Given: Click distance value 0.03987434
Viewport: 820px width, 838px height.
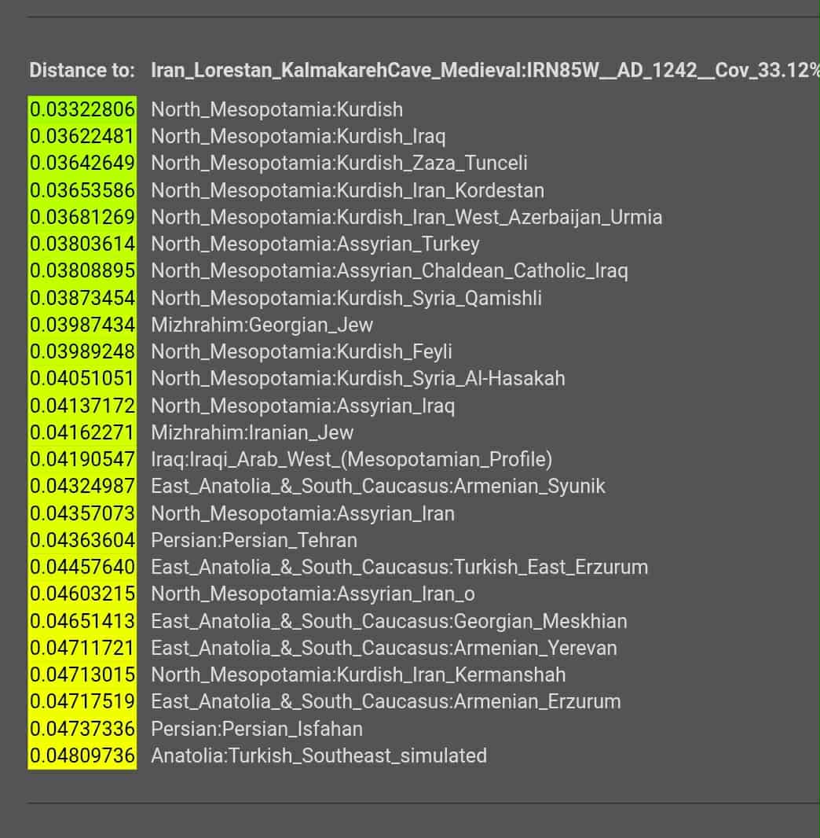Looking at the screenshot, I should (82, 325).
